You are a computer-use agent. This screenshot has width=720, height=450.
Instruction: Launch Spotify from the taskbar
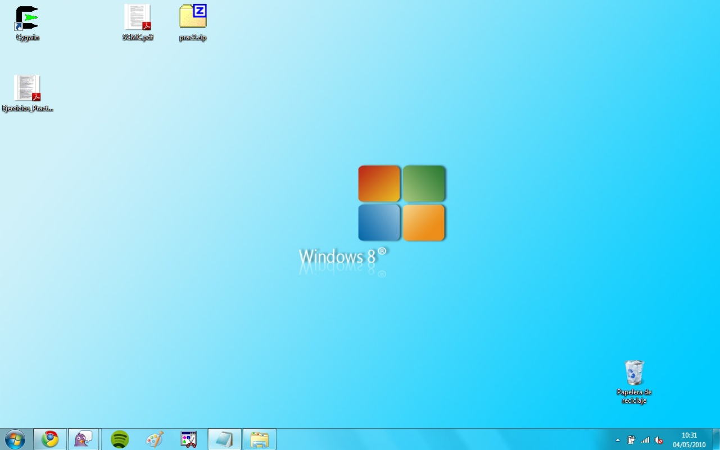(x=119, y=439)
